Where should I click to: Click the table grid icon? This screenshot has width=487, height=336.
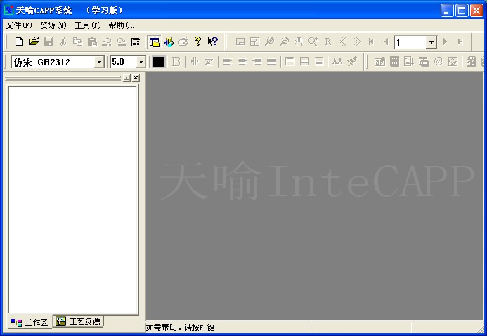tap(394, 61)
